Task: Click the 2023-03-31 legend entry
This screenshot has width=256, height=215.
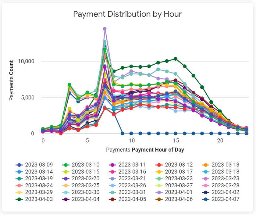Action: click(127, 192)
